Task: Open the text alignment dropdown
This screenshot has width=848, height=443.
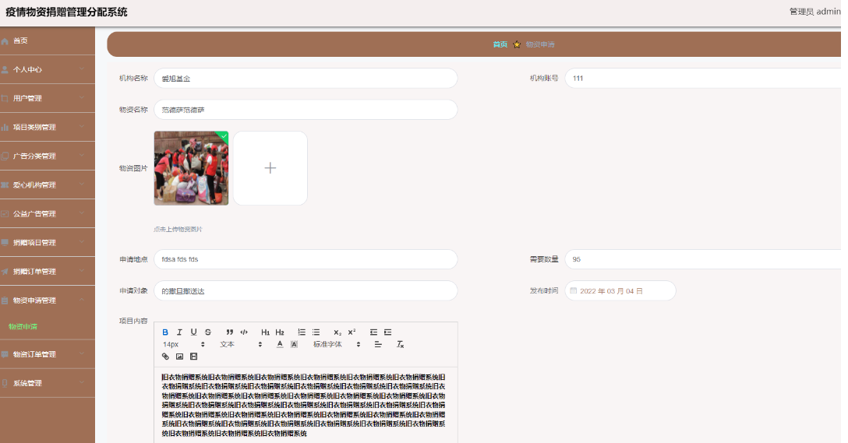Action: 378,344
